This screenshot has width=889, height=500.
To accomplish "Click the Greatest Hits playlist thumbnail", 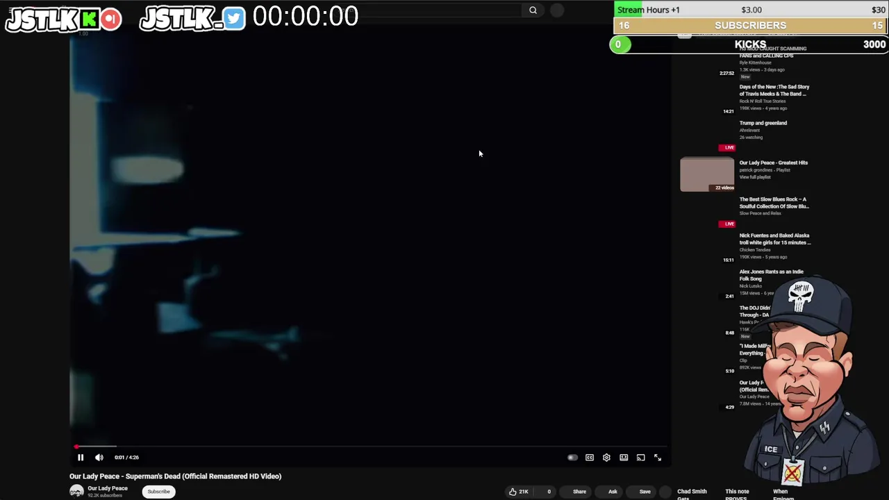I will tap(707, 174).
